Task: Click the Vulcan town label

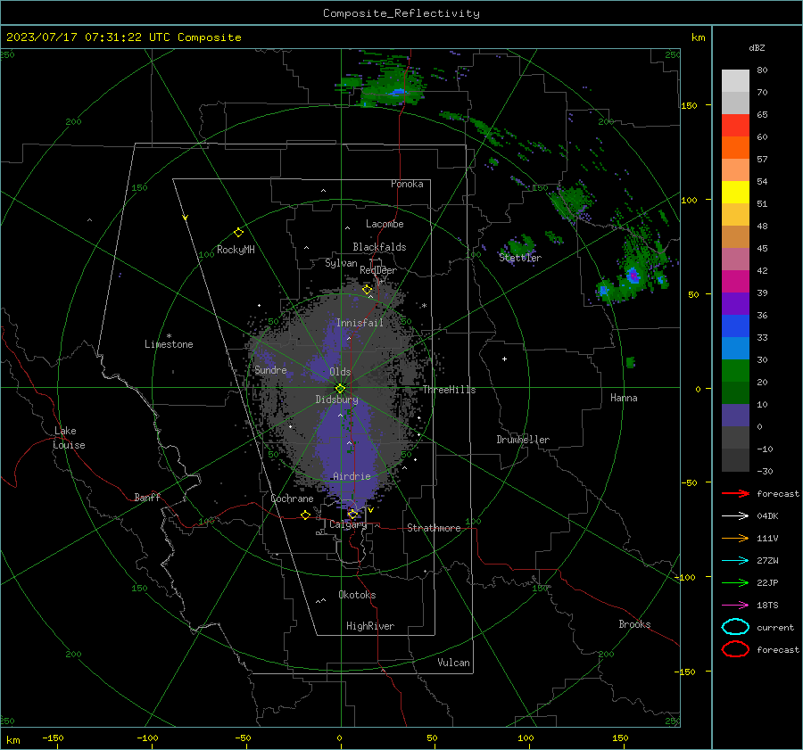Action: [453, 663]
